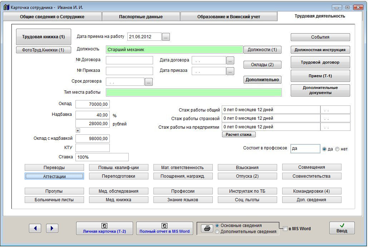368x247 pixels.
Task: Select 'нет' radio for профсоюз
Action: point(337,149)
